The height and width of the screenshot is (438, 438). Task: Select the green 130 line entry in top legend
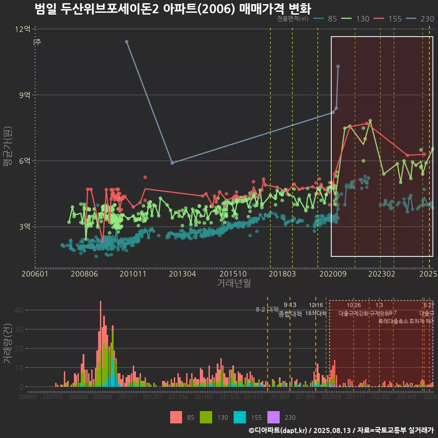coord(355,19)
